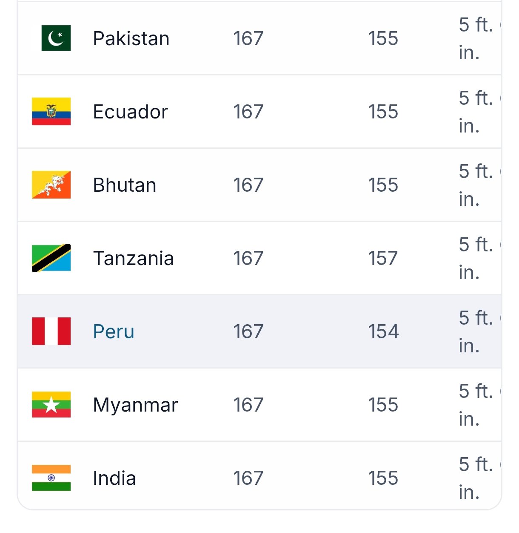Select the Pakistan country name
Screen dimensions: 519x533
pos(131,38)
